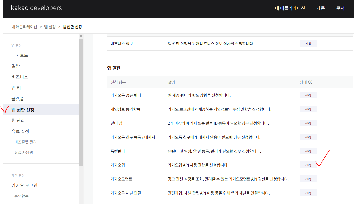354x204 pixels.
Task: Click 앱 설정 breadcrumb link
Action: tap(50, 27)
